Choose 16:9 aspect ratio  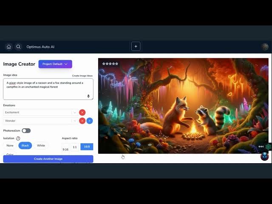tap(87, 147)
